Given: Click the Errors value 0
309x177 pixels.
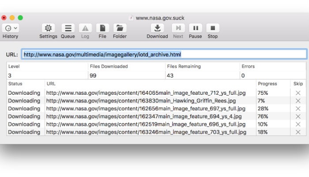Looking at the screenshot, I should 243,76.
